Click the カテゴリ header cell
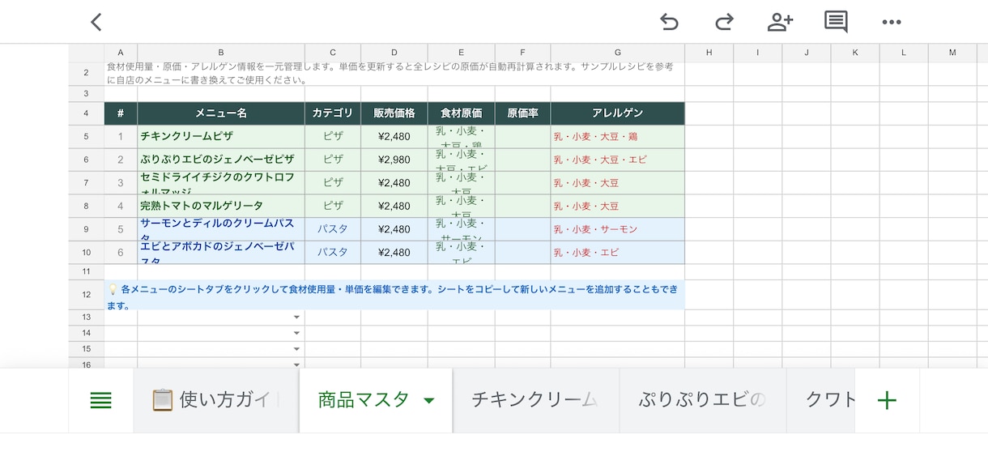Image resolution: width=988 pixels, height=456 pixels. pyautogui.click(x=333, y=113)
